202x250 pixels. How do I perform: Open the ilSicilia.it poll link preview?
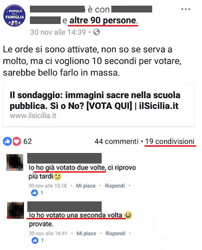pos(98,105)
